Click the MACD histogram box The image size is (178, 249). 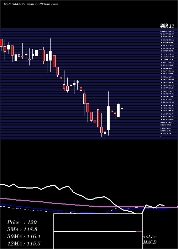[x=98, y=231]
